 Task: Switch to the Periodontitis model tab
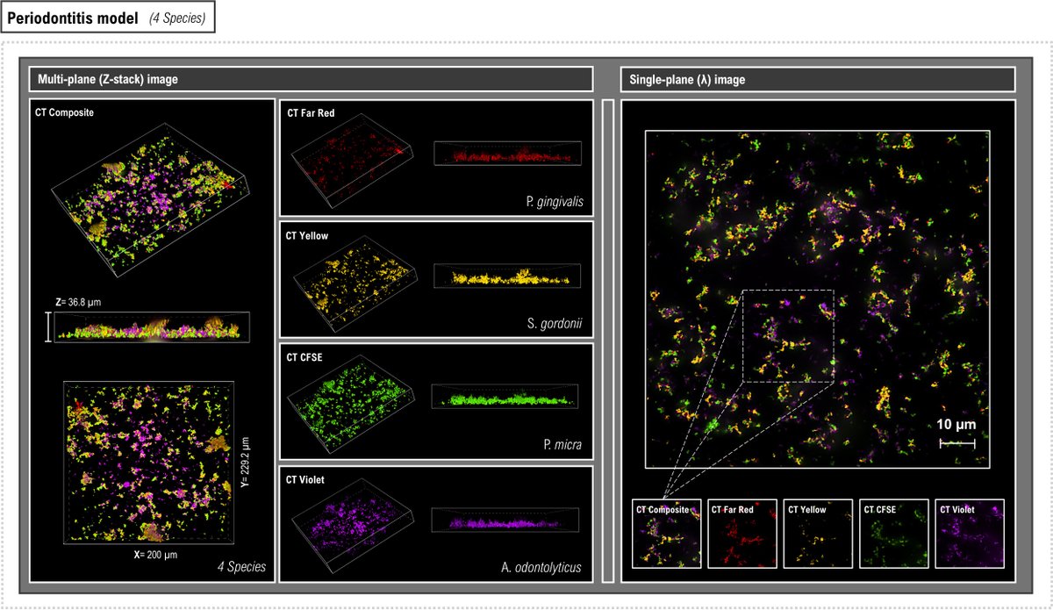click(75, 17)
